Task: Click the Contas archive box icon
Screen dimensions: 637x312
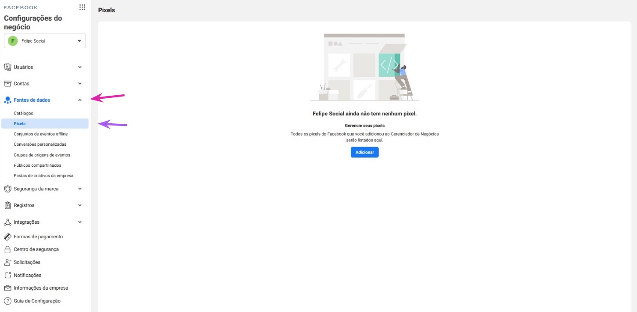Action: 7,83
